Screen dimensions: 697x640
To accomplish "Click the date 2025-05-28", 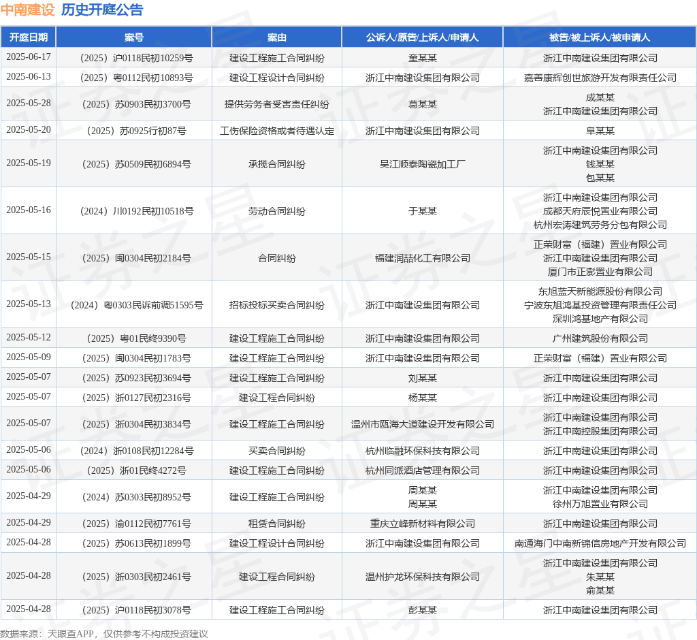I will tap(29, 103).
